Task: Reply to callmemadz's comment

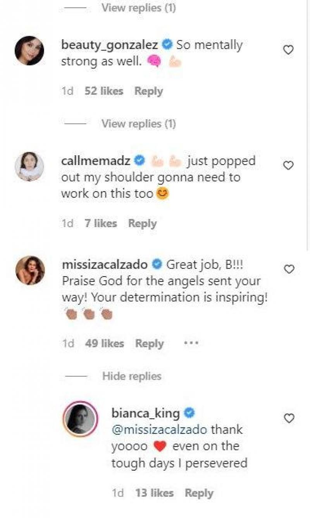Action: 142,223
